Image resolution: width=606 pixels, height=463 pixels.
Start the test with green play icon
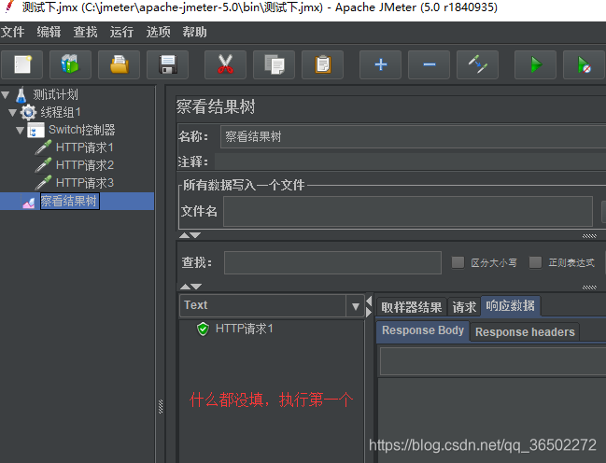[536, 64]
